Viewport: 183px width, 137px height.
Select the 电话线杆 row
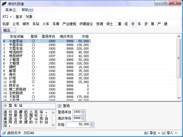[47, 52]
